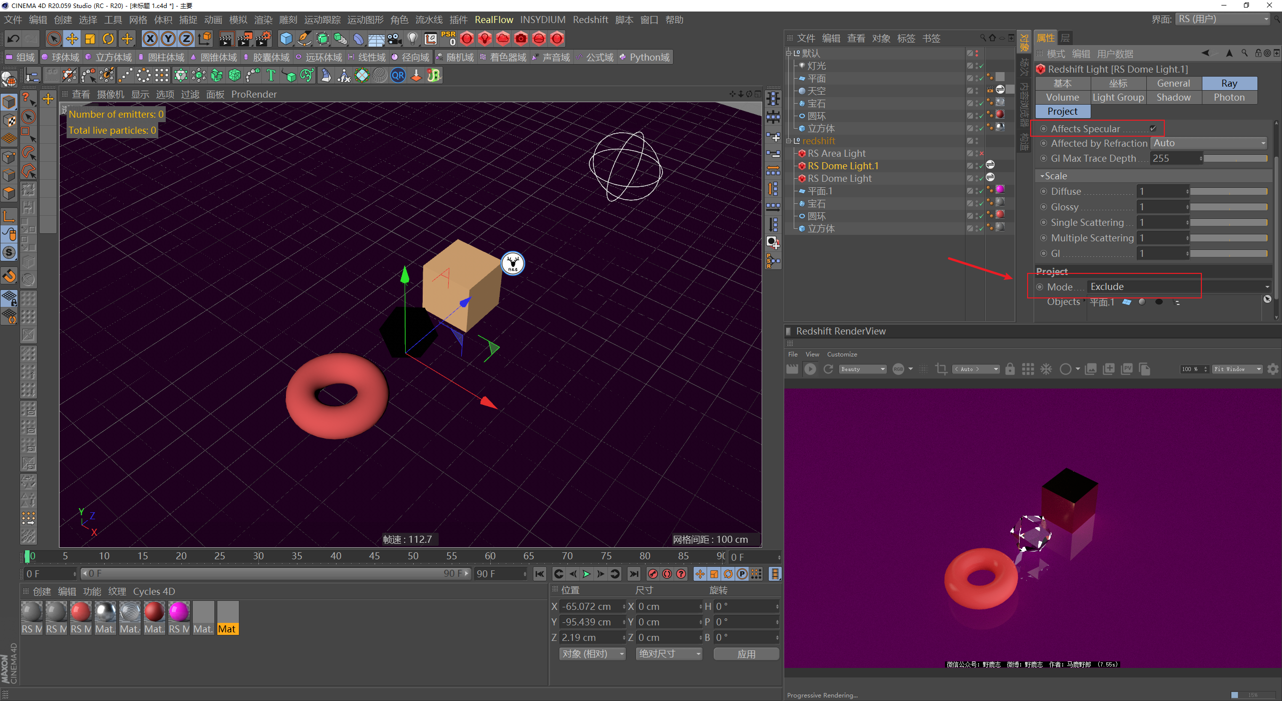This screenshot has height=701, width=1282.
Task: Open Affected by Refraction Auto dropdown
Action: click(1209, 143)
